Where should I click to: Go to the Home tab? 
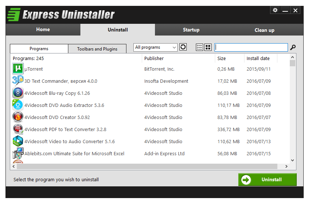coord(43,30)
